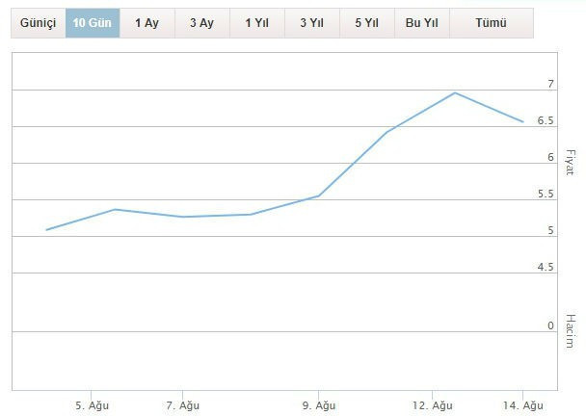Click the '12. Ağu' date axis label
586x416 pixels.
[433, 405]
